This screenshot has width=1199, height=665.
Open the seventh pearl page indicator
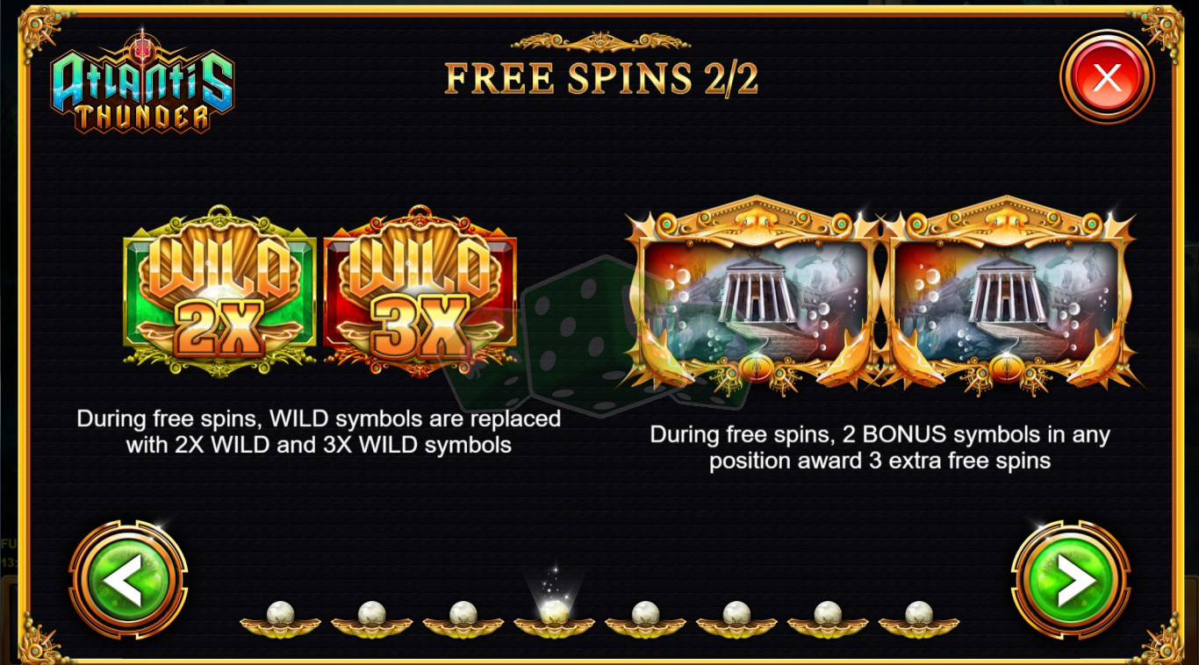click(x=828, y=619)
